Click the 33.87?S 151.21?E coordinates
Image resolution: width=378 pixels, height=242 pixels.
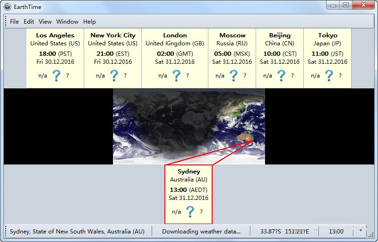[284, 232]
